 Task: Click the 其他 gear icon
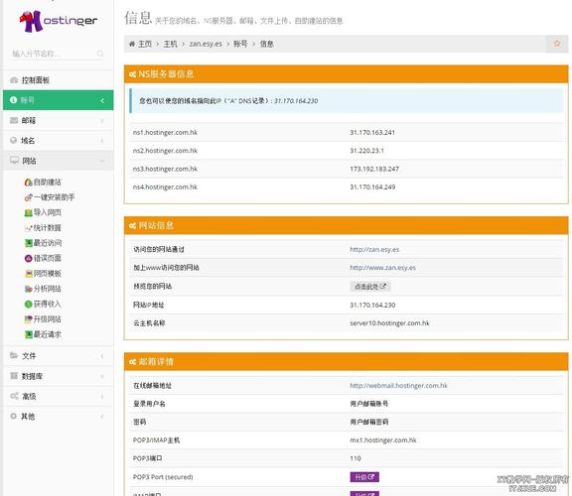pyautogui.click(x=14, y=416)
